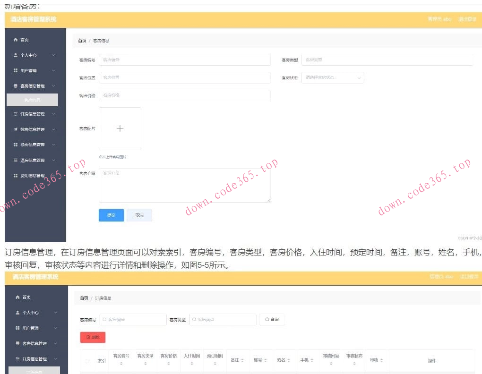Image resolution: width=482 pixels, height=374 pixels.
Task: Click the grid icon beside 用户管理 on 客房信息 page
Action: pyautogui.click(x=16, y=70)
